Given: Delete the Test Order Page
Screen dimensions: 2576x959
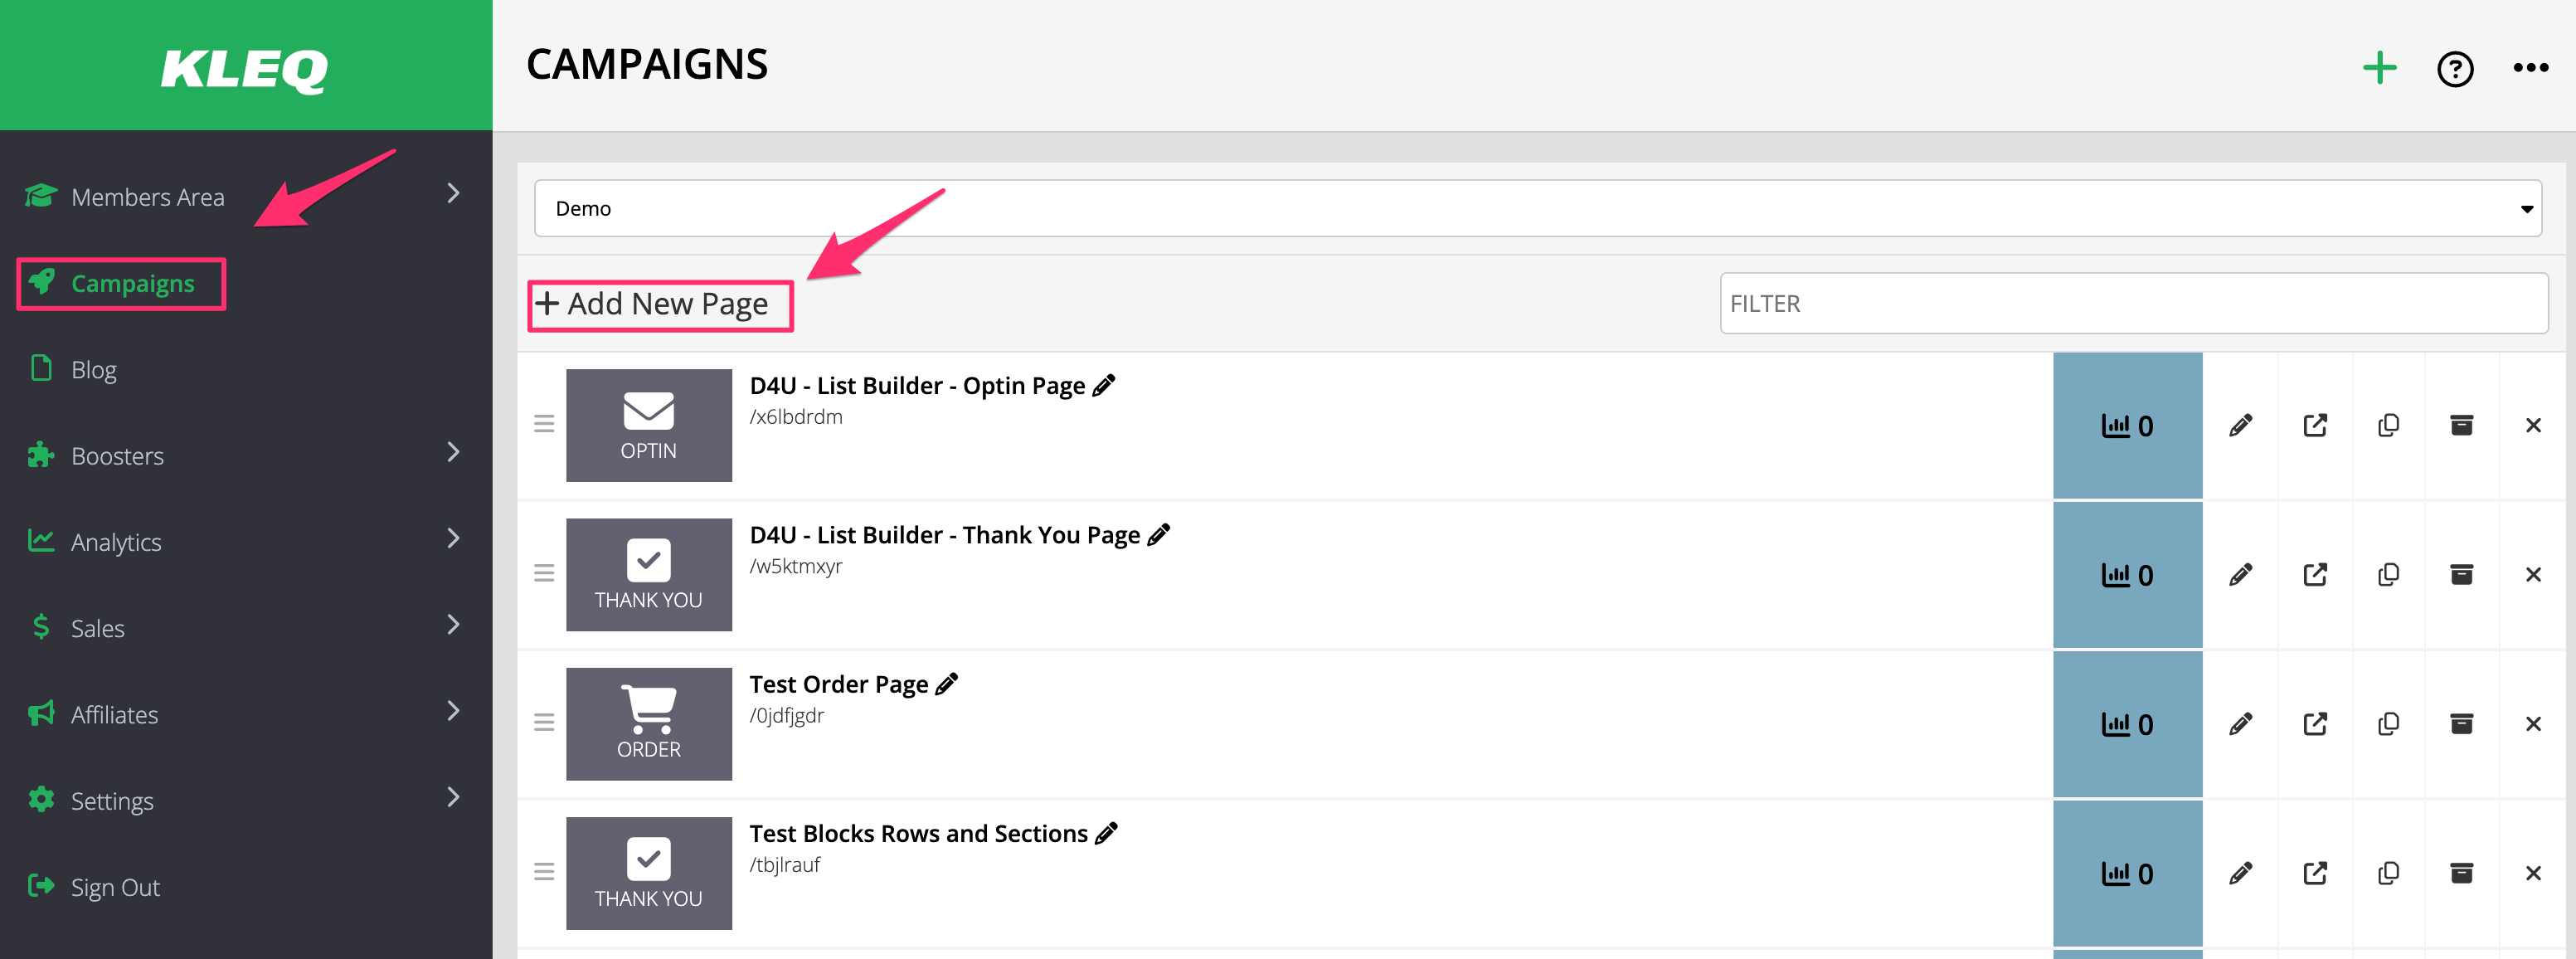Looking at the screenshot, I should [x=2533, y=724].
